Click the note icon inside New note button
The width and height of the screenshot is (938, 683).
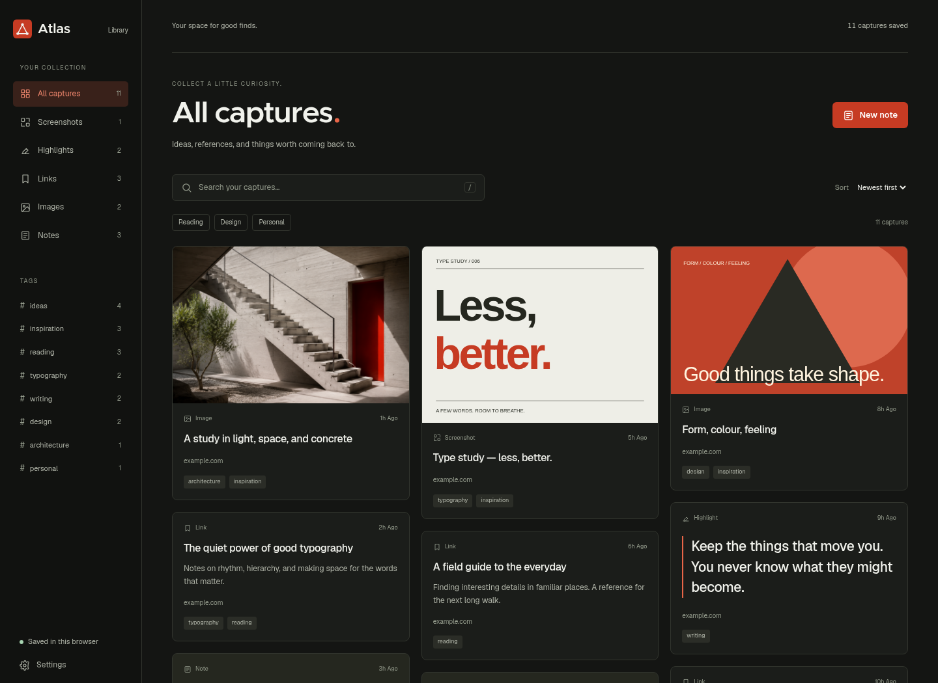(848, 115)
